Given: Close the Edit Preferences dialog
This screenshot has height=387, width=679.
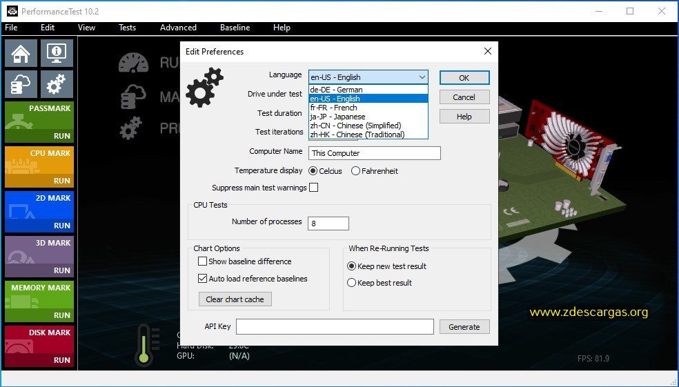Looking at the screenshot, I should point(488,51).
